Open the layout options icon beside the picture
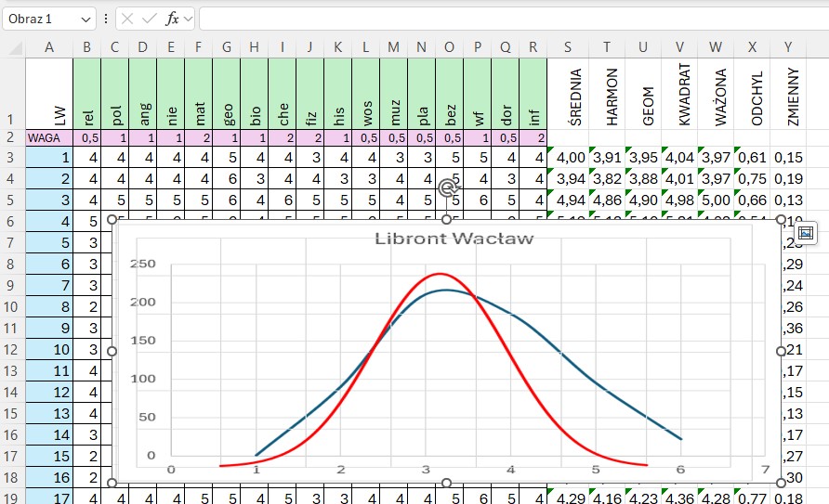This screenshot has height=504, width=829. pos(806,232)
